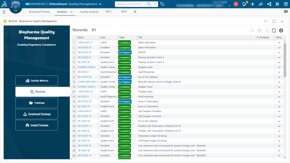The width and height of the screenshot is (290, 163).
Task: Click the greyed arrow icon beside binoculars
Action: tap(252, 30)
